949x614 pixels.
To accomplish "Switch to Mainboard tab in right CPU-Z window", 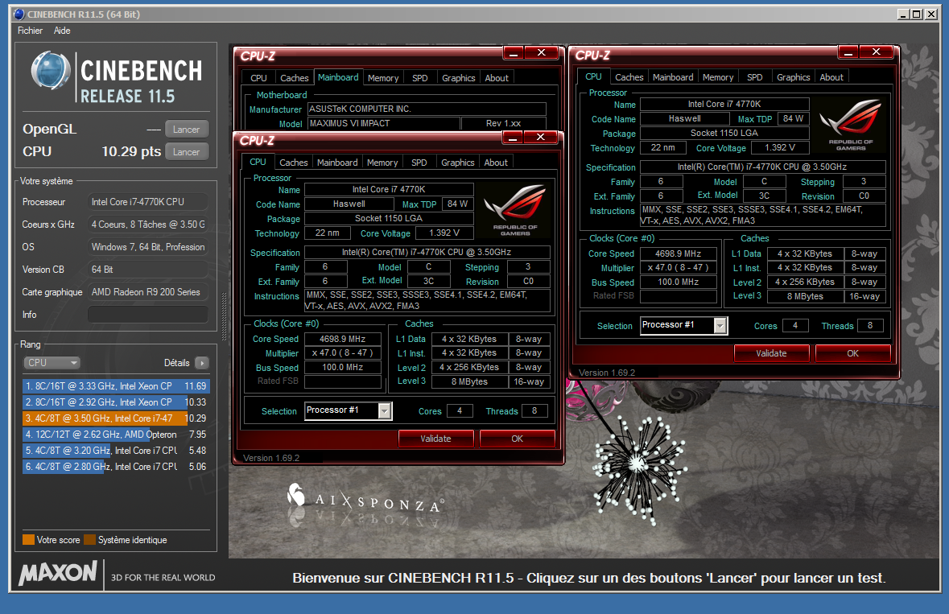I will pyautogui.click(x=673, y=77).
